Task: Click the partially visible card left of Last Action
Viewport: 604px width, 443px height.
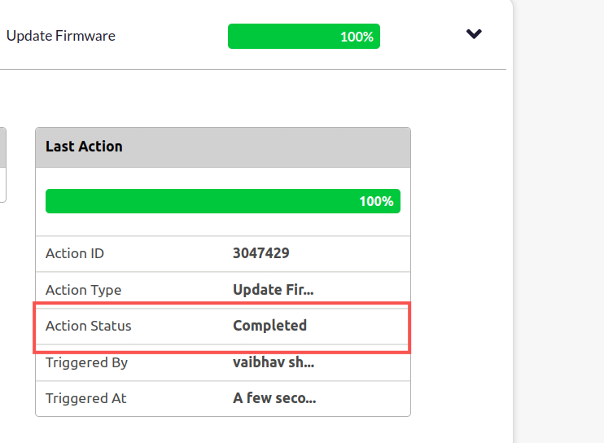Action: click(x=3, y=163)
